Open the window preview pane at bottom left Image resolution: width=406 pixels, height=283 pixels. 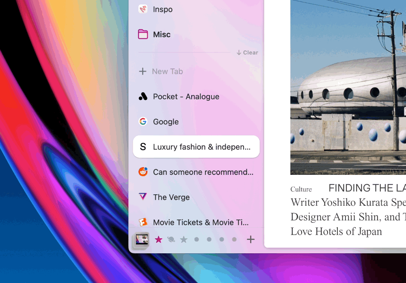click(140, 239)
